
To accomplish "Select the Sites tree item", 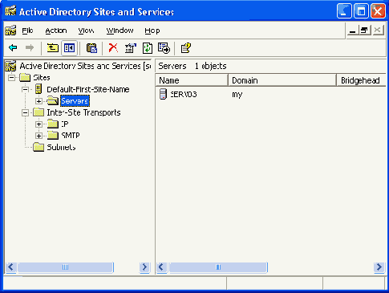I will click(42, 78).
